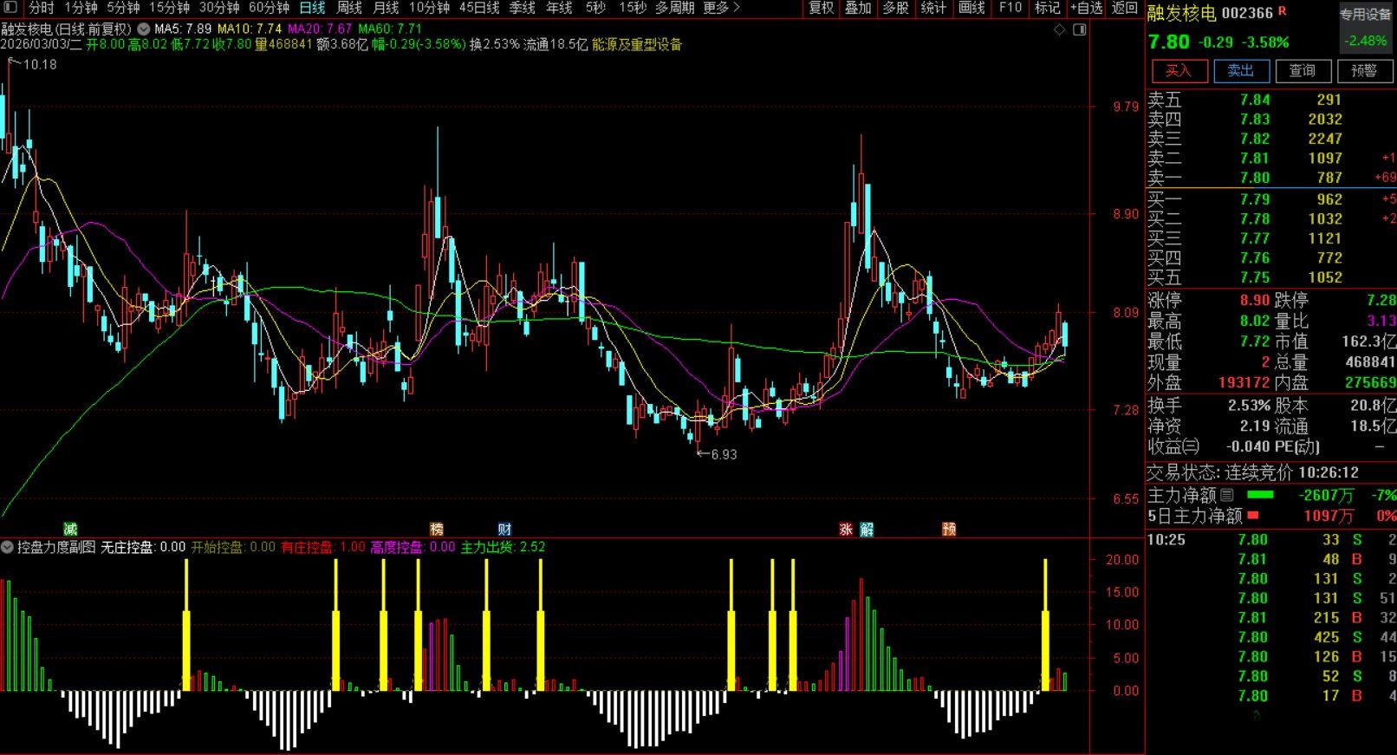Switch to the 周线 period tab

tap(348, 8)
